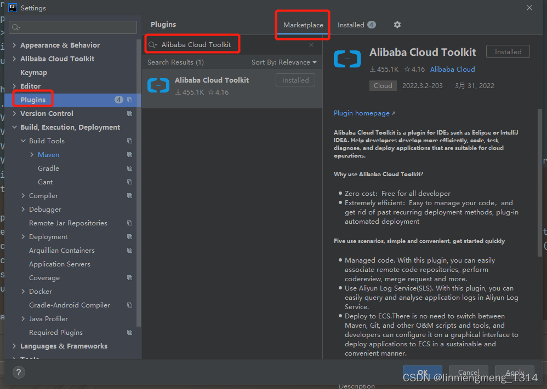
Task: Collapse the Build Tools node
Action: pos(23,141)
